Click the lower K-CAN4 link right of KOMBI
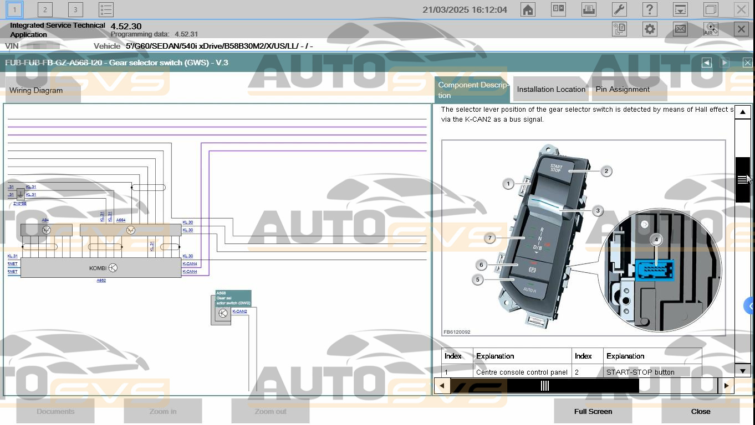 pyautogui.click(x=190, y=272)
